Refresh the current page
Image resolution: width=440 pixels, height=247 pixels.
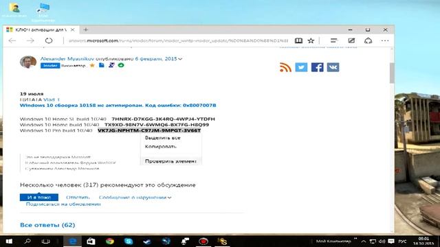pos(49,40)
